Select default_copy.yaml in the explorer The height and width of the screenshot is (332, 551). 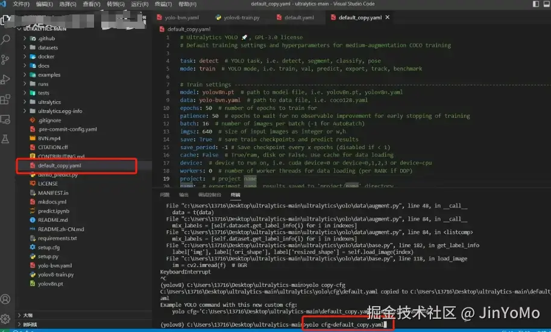pyautogui.click(x=60, y=165)
